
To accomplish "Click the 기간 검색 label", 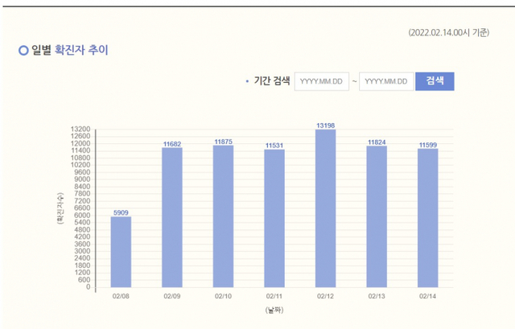I will [x=271, y=81].
